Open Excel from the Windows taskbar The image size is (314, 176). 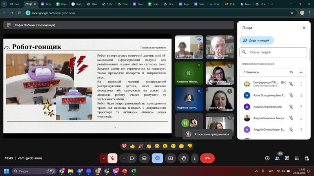point(133,171)
